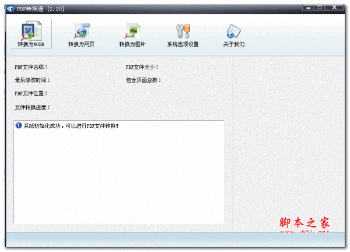This screenshot has width=350, height=252.
Task: Close the PDF转换通 window
Action: point(334,8)
